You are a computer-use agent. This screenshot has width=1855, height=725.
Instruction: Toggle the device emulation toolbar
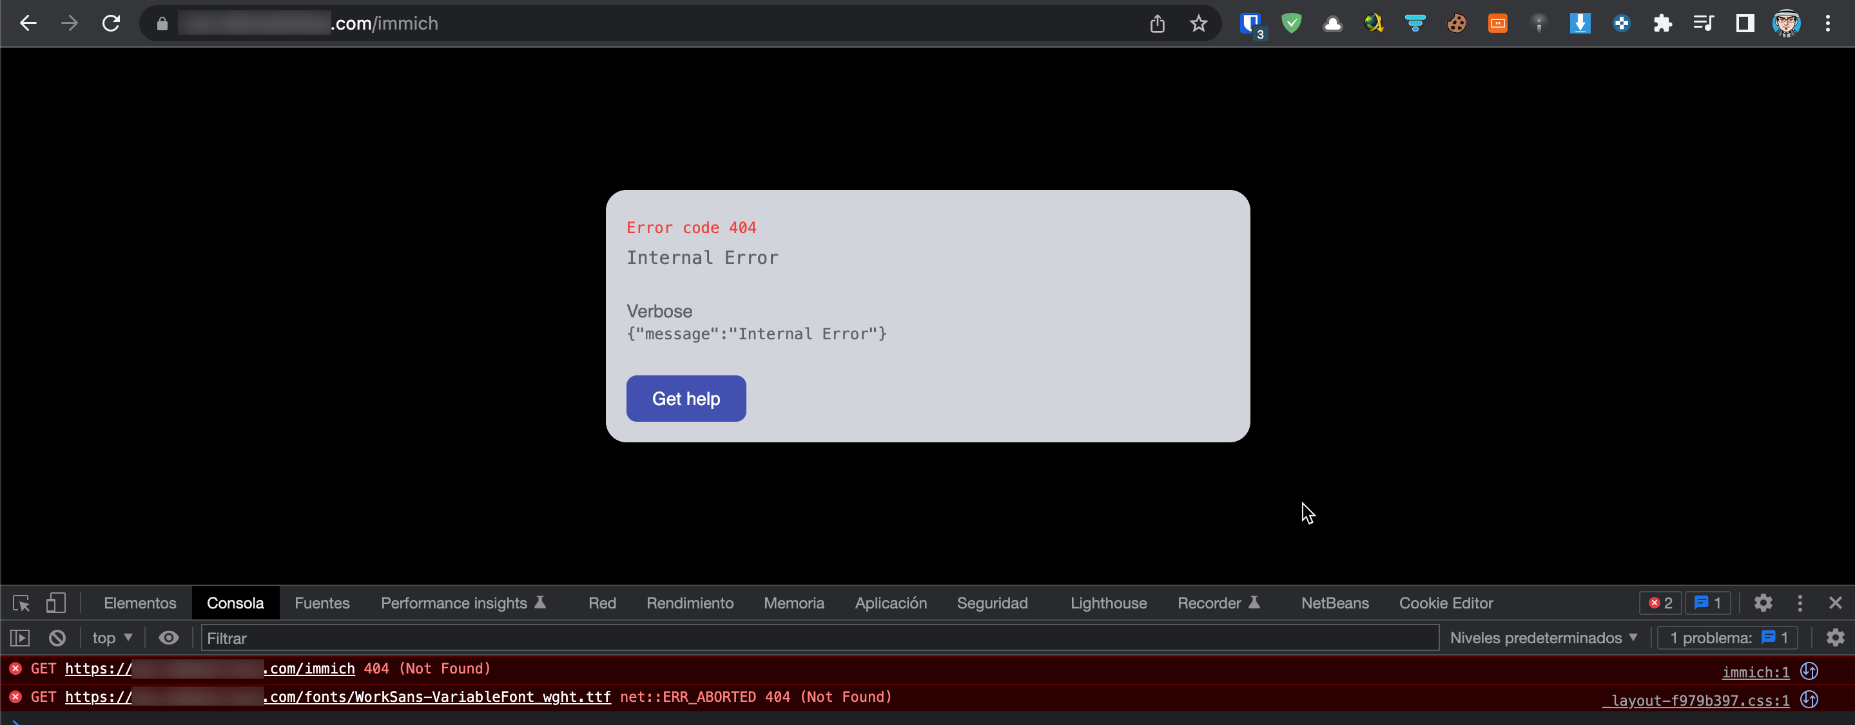coord(57,603)
